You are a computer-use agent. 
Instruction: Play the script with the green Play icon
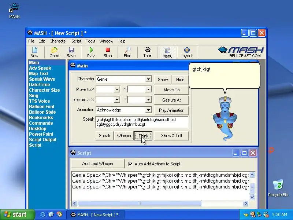91,52
